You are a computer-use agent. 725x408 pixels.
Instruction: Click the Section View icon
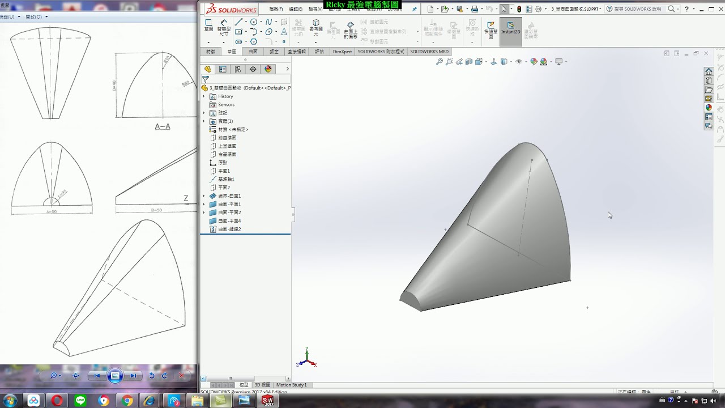coord(469,62)
